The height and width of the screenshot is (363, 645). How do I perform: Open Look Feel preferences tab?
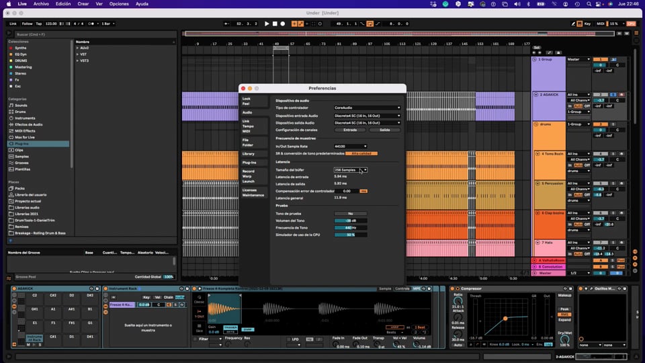click(254, 102)
